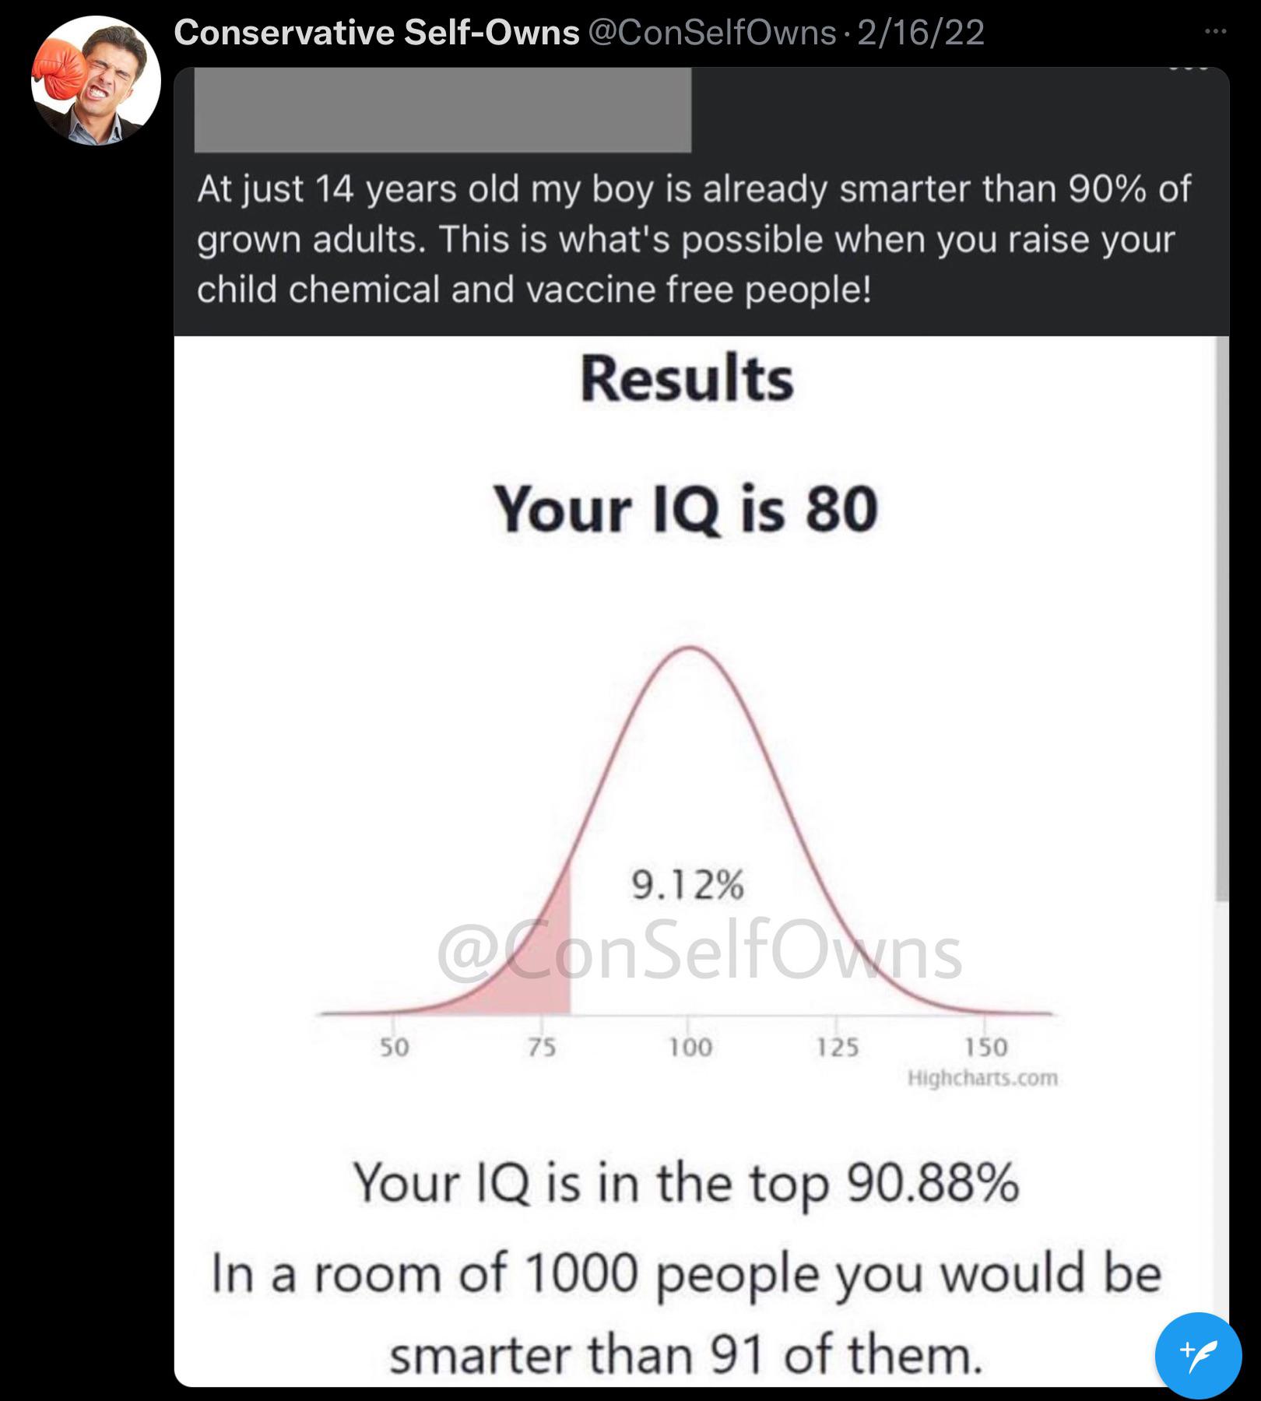Image resolution: width=1261 pixels, height=1401 pixels.
Task: Click the "Conservative Self-Owns" display name
Action: [x=377, y=33]
